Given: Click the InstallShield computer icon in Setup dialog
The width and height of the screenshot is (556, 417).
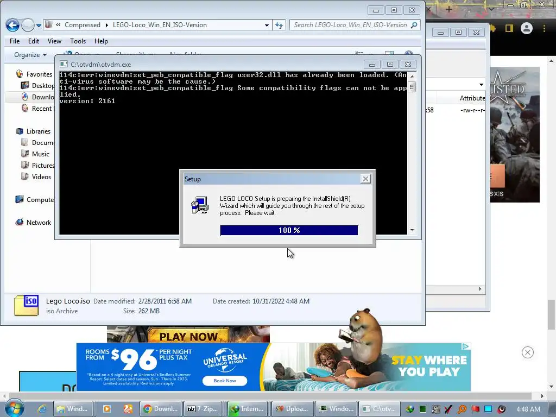Looking at the screenshot, I should point(200,205).
